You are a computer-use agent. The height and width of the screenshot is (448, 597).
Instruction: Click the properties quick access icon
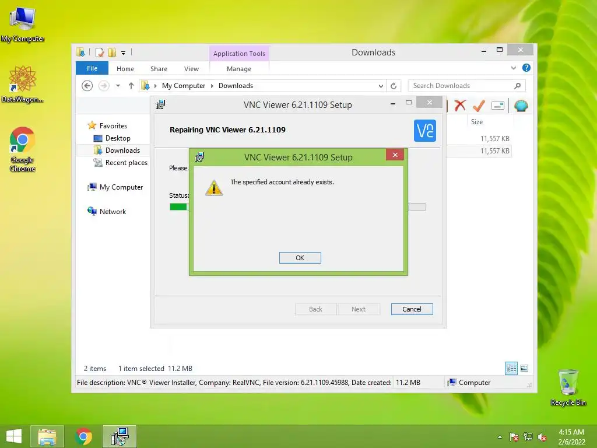click(100, 52)
